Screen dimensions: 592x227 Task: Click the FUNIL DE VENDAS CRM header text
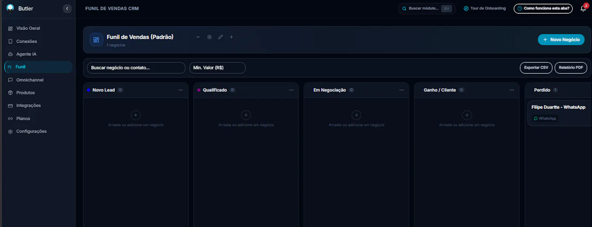[x=112, y=8]
